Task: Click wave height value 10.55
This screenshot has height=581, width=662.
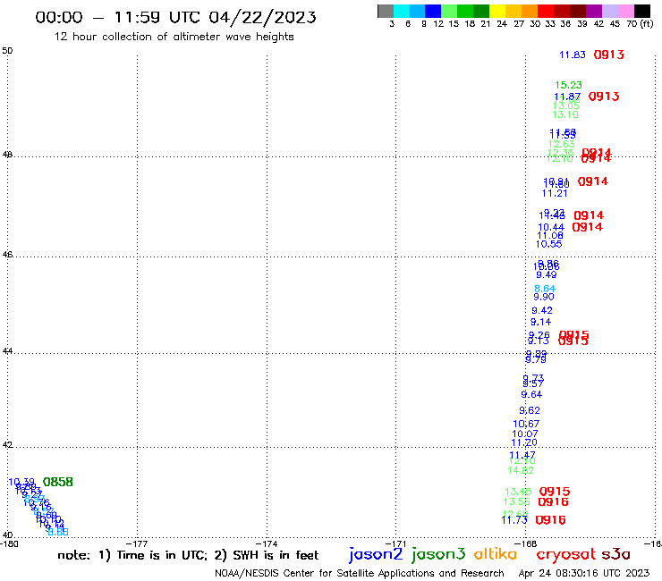Action: tap(549, 244)
